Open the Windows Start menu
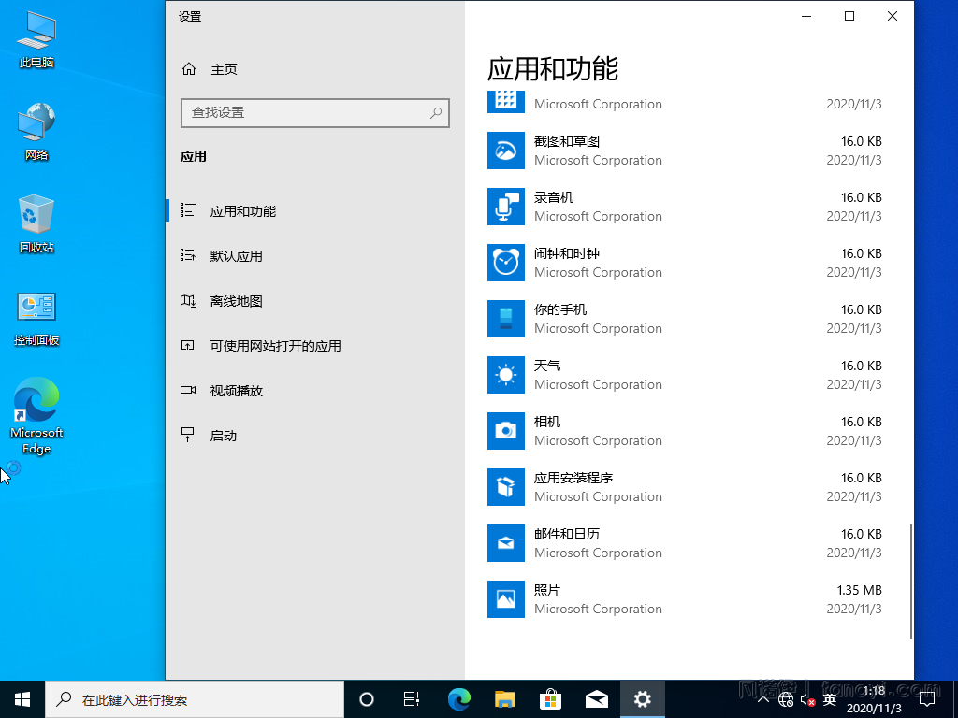Viewport: 958px width, 718px height. point(22,699)
